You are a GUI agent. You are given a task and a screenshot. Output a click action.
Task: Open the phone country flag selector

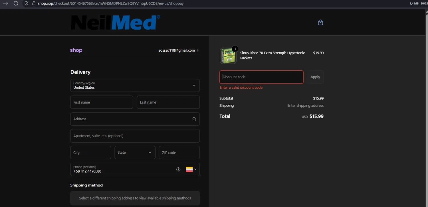(191, 169)
